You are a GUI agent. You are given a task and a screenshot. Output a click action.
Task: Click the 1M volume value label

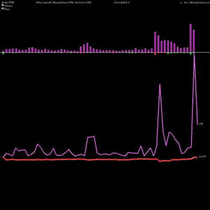[201, 124]
